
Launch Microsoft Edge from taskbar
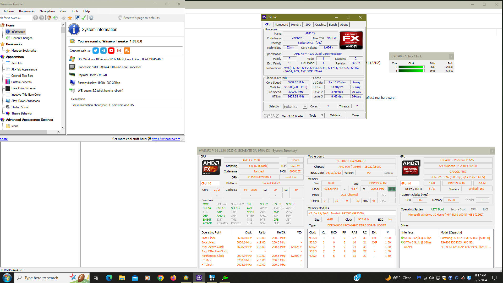pyautogui.click(x=109, y=278)
